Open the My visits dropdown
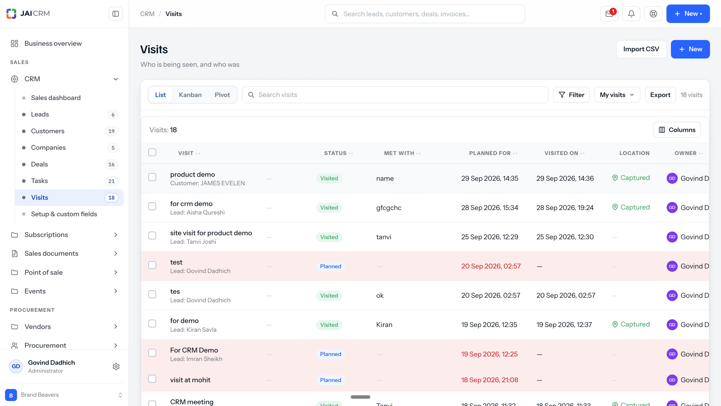Viewport: 721px width, 406px height. 617,95
